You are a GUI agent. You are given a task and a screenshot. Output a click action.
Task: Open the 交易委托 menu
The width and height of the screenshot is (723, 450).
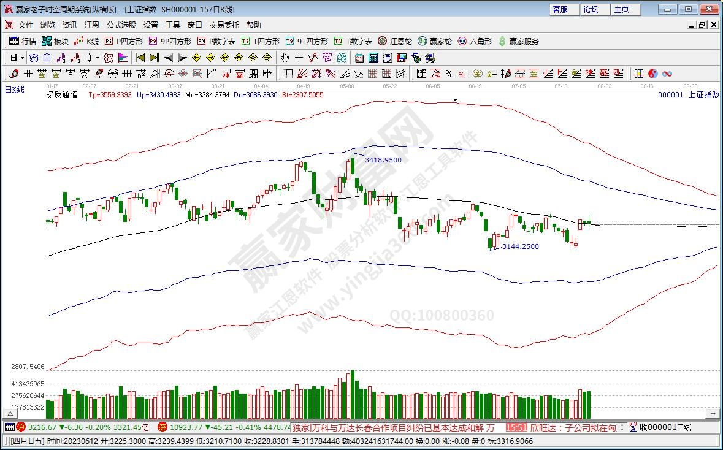click(x=224, y=25)
